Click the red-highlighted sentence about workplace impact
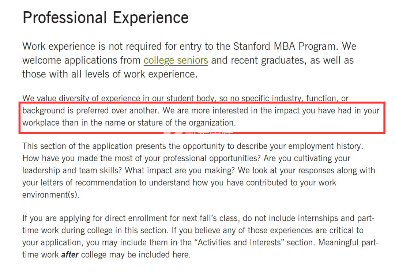Viewport: 395px width, 272px height. coord(202,117)
